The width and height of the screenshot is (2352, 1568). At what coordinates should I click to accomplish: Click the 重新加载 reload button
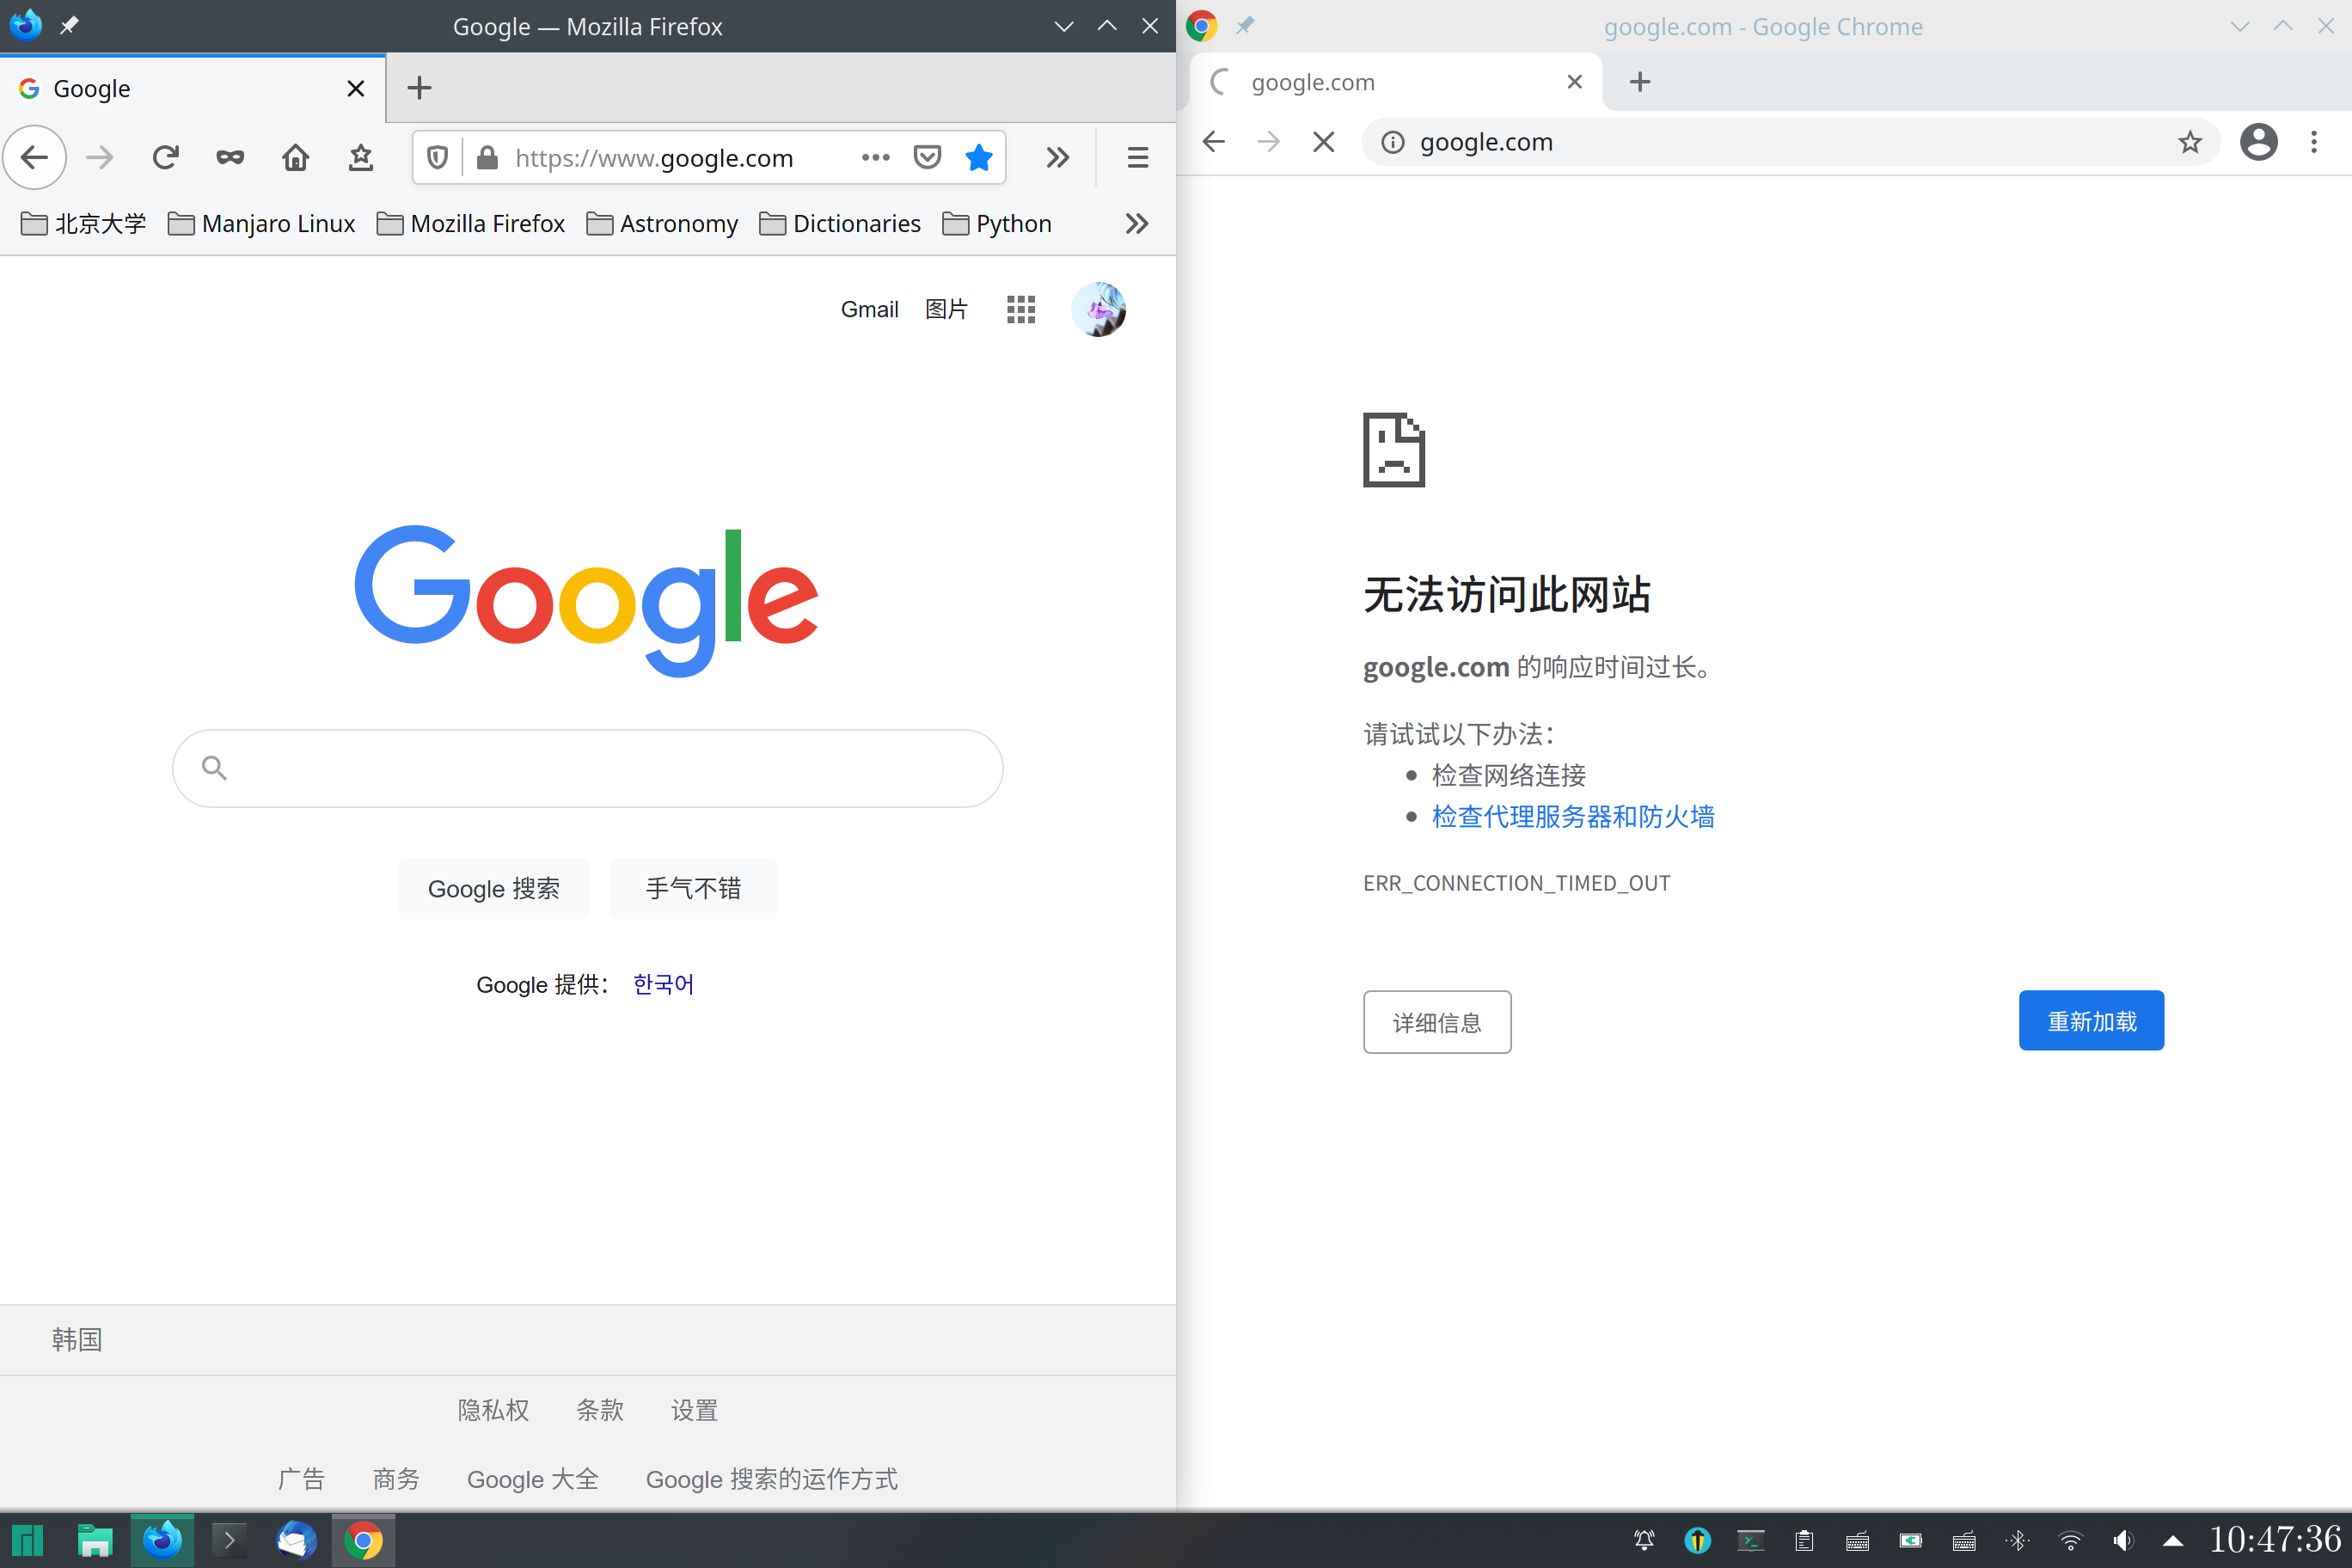pos(2091,1021)
